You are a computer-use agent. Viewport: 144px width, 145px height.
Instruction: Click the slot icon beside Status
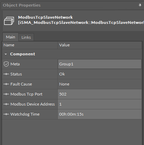tap(6, 74)
